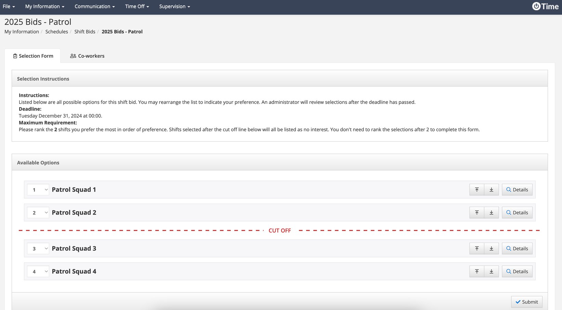Open the Shift Bids breadcrumb link

(85, 31)
